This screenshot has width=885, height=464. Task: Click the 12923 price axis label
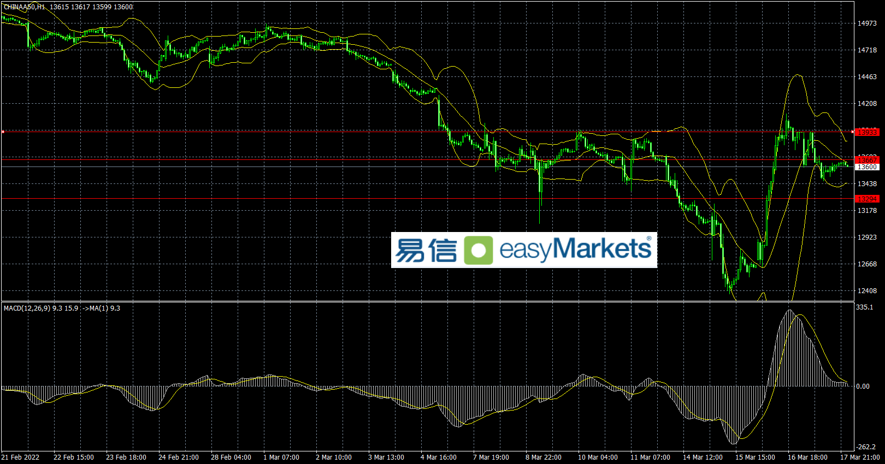pyautogui.click(x=867, y=237)
